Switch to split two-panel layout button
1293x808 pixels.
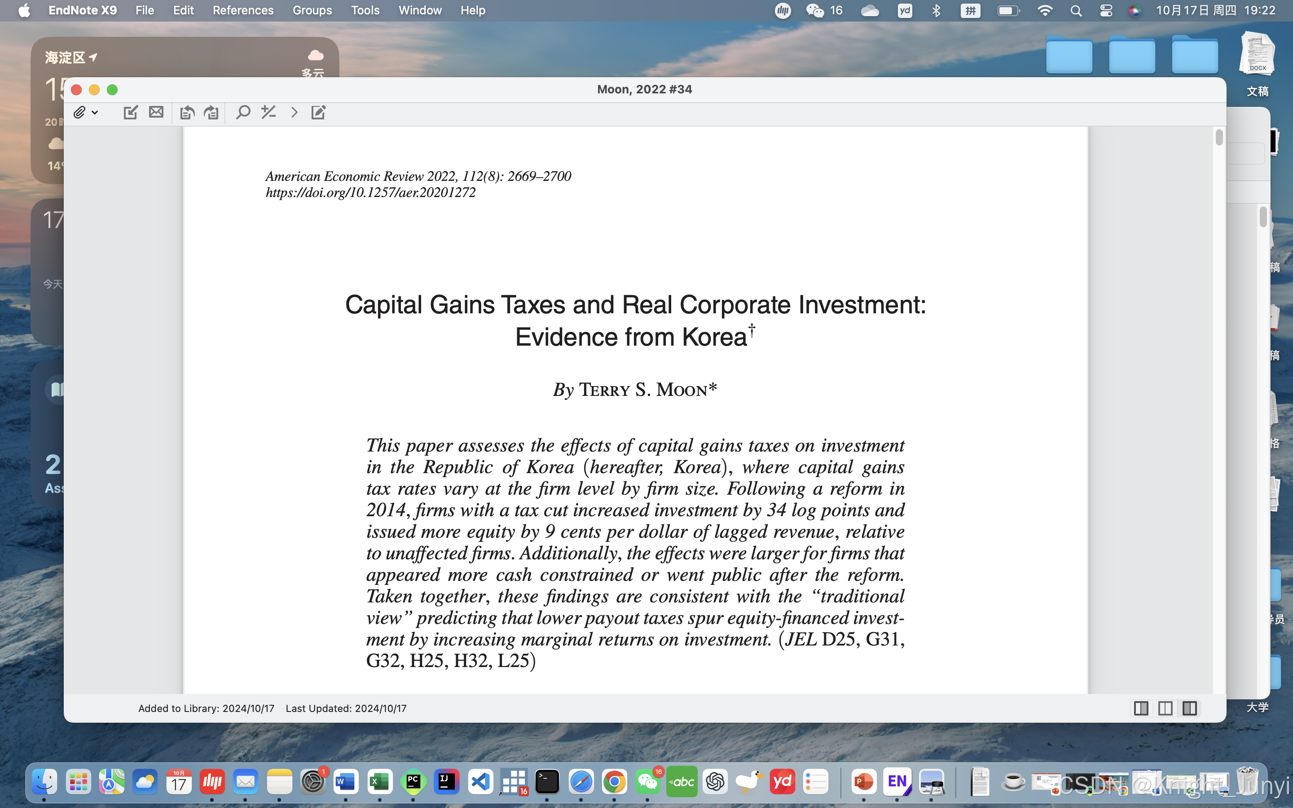pos(1165,708)
